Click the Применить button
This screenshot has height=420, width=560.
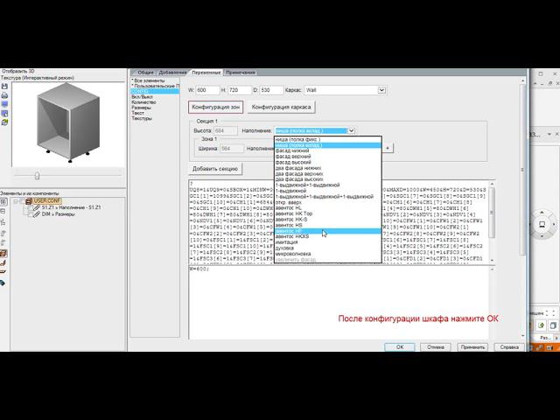point(472,346)
